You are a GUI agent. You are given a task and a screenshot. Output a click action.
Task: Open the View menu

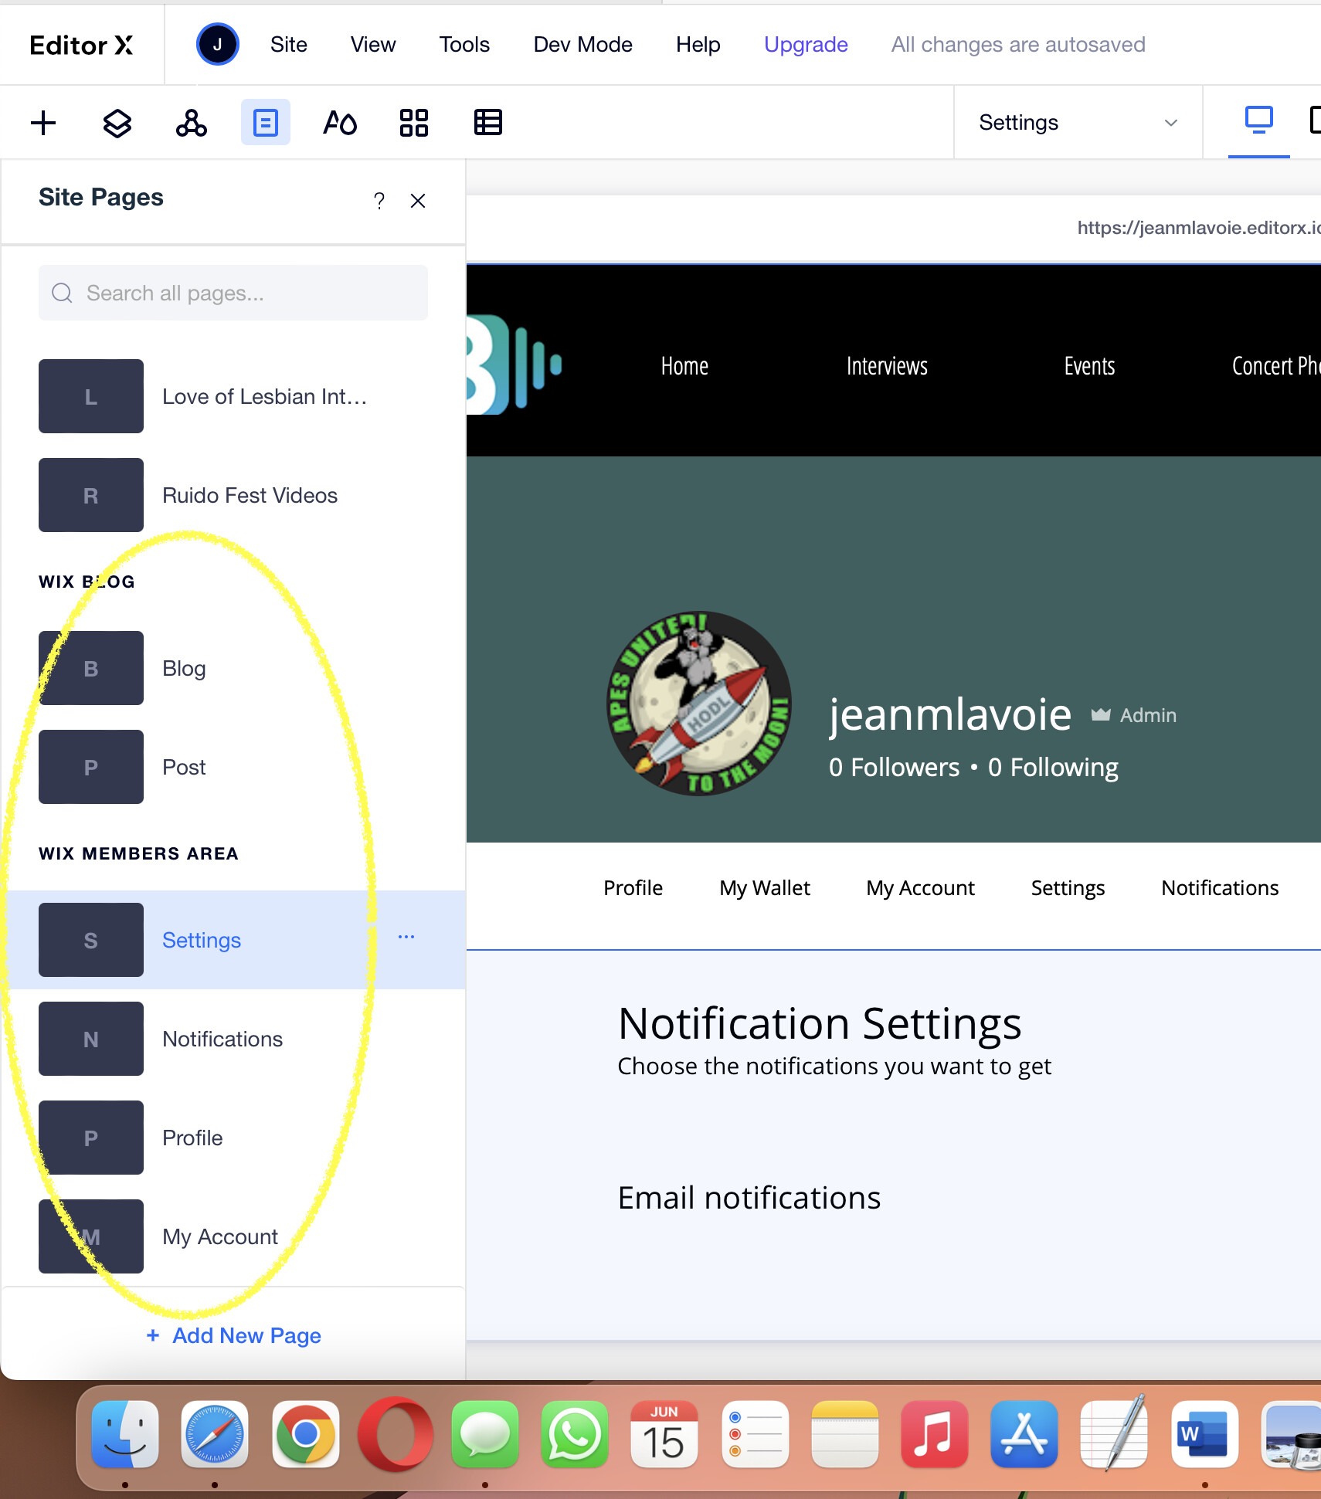(x=373, y=45)
